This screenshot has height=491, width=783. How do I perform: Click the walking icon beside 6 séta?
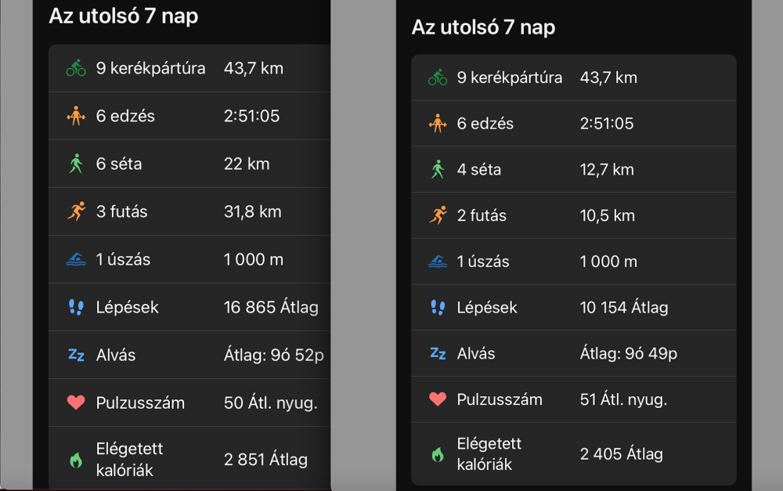click(x=76, y=164)
